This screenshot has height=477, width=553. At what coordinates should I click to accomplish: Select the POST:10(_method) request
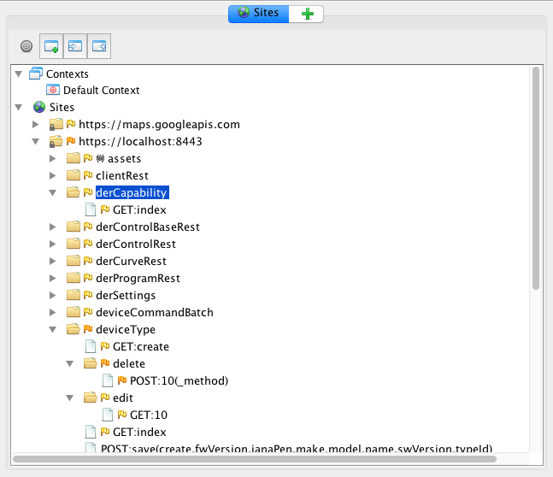(179, 381)
